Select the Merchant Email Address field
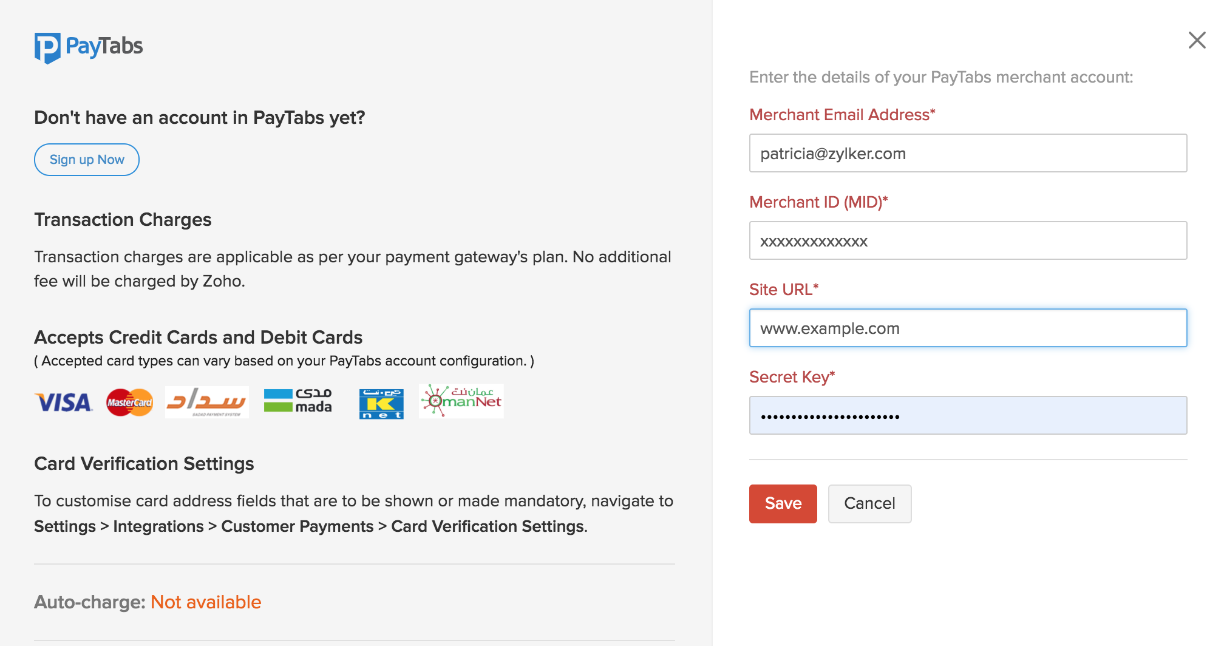 coord(967,154)
